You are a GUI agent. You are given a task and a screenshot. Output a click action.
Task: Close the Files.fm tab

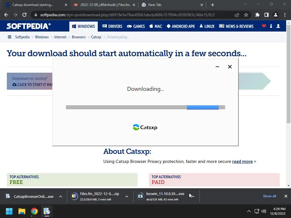[x=134, y=5]
